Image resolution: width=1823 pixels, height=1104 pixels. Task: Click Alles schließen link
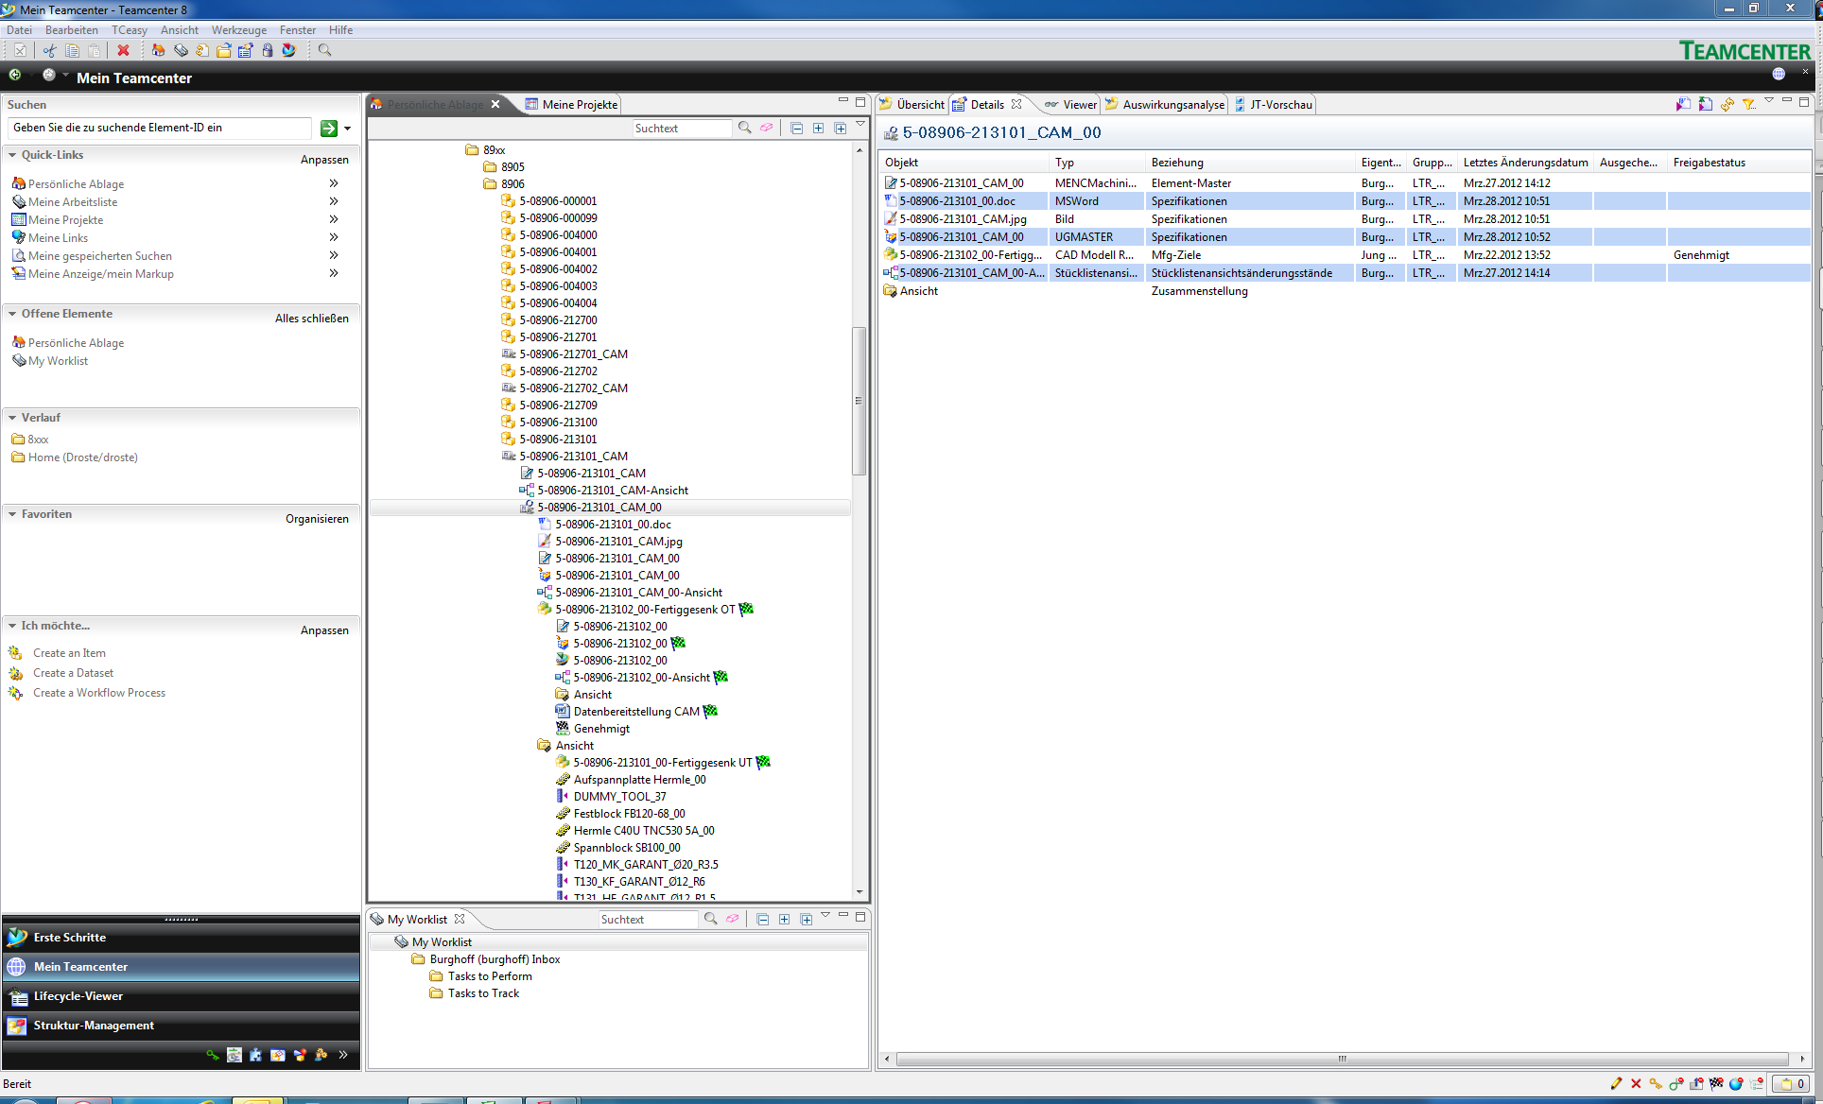[312, 319]
